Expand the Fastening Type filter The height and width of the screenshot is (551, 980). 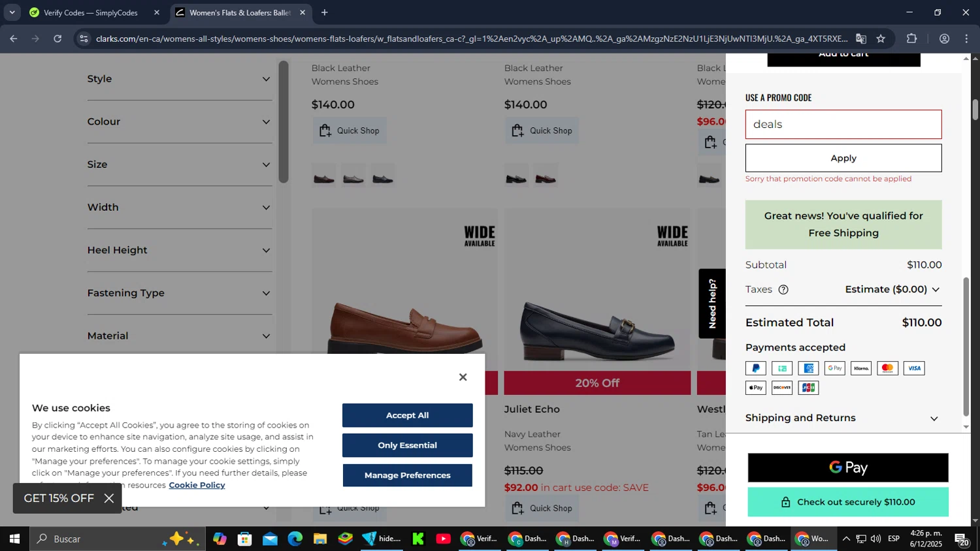click(180, 293)
